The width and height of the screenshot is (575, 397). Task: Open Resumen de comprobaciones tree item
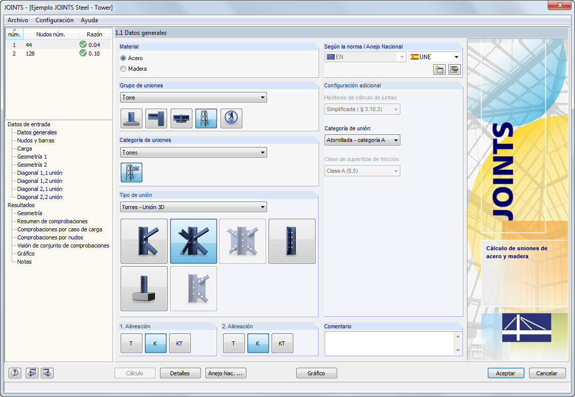(x=53, y=221)
